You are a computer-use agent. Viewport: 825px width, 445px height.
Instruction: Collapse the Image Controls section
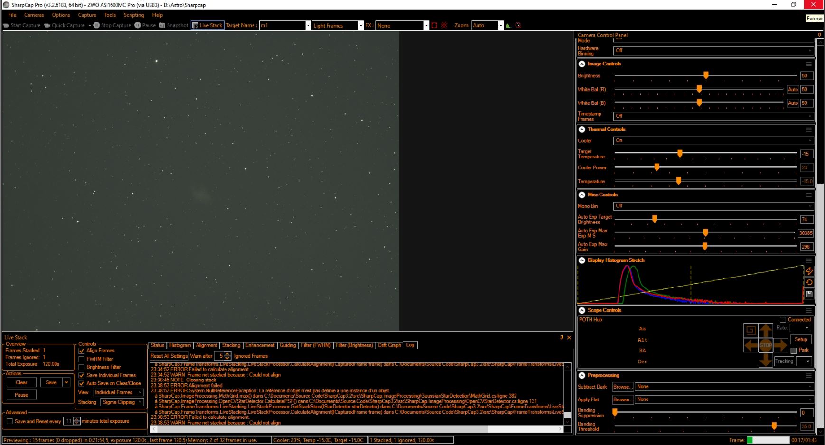582,64
